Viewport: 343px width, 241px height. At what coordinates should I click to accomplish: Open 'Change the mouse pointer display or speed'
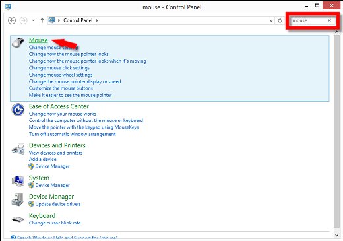pos(75,81)
